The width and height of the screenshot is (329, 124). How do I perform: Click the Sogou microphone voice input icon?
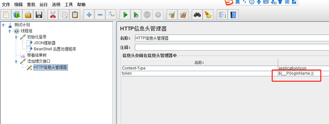point(259,2)
